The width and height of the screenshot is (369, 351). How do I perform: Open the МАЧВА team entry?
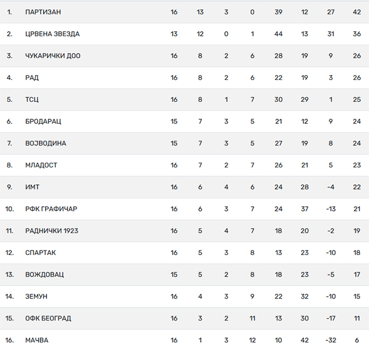point(37,340)
